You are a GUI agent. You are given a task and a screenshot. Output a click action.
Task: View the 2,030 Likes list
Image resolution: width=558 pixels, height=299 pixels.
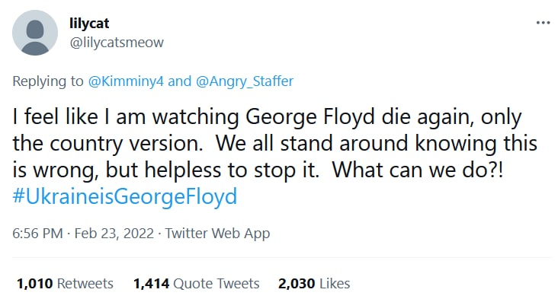tap(314, 283)
